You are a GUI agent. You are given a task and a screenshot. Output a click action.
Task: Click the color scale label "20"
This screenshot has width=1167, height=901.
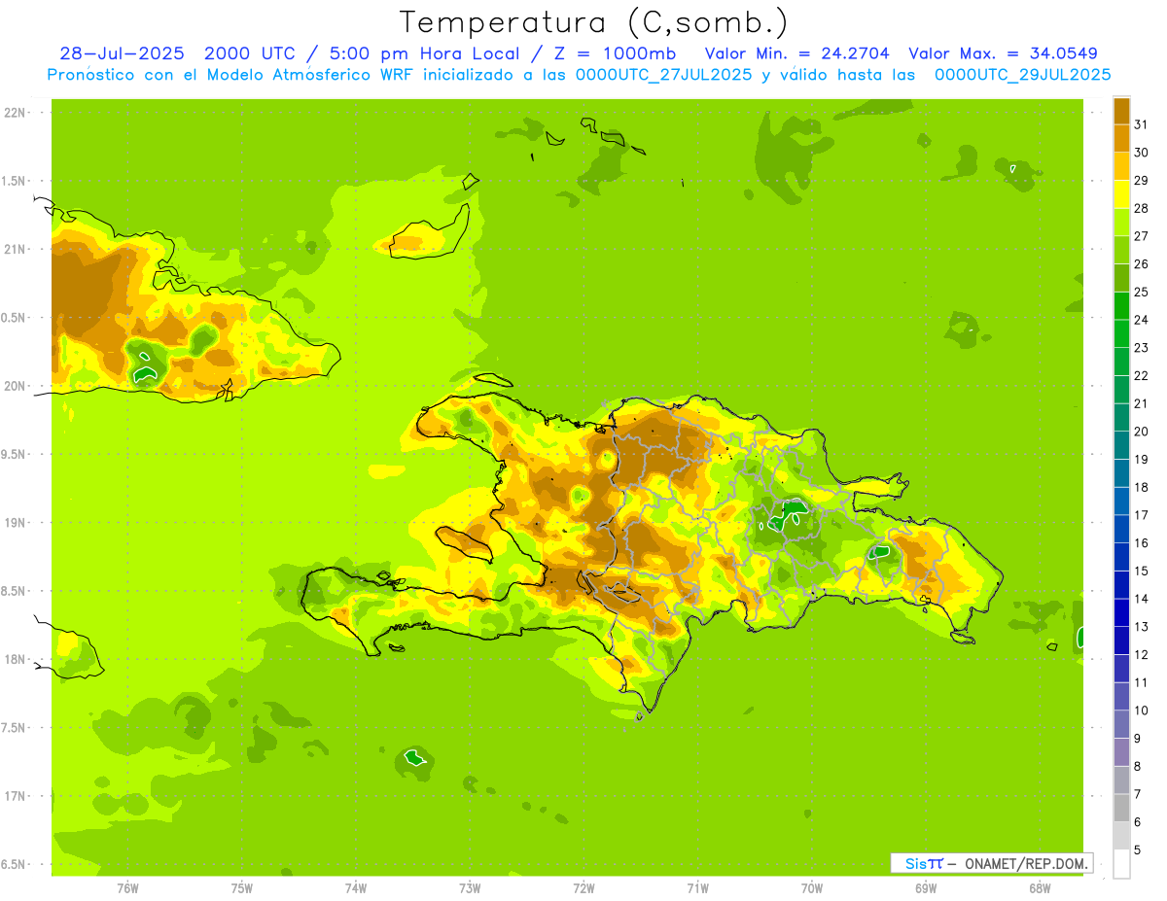point(1141,432)
